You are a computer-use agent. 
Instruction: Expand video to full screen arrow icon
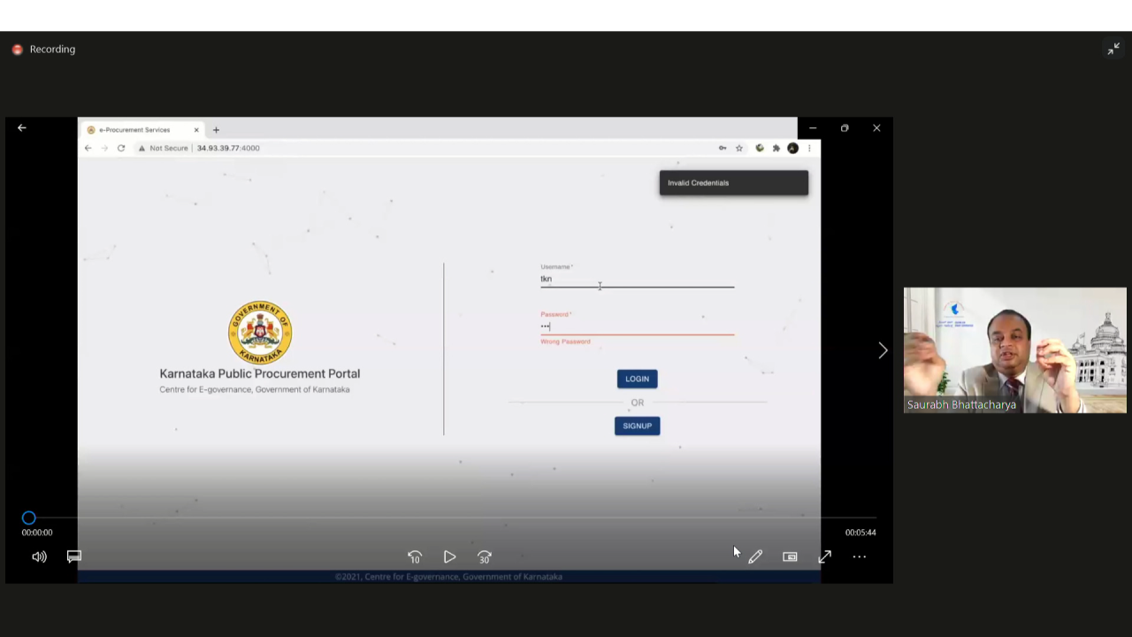coord(824,556)
